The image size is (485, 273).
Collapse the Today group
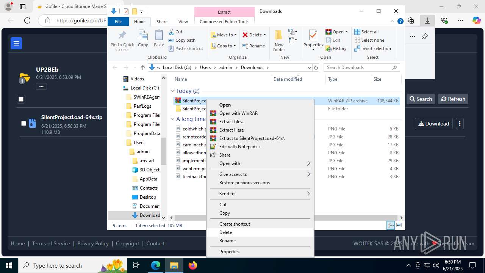[172, 91]
